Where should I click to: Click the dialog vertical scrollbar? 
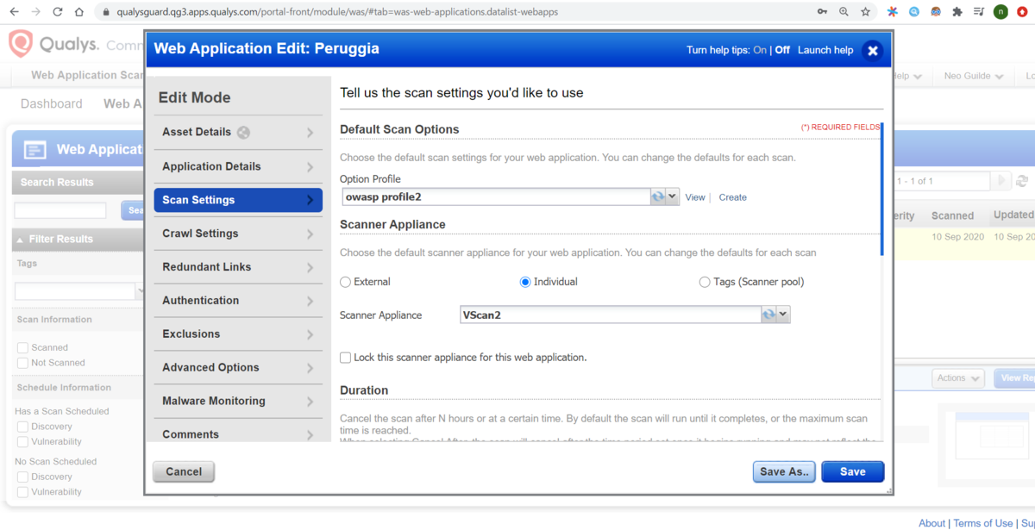point(881,190)
